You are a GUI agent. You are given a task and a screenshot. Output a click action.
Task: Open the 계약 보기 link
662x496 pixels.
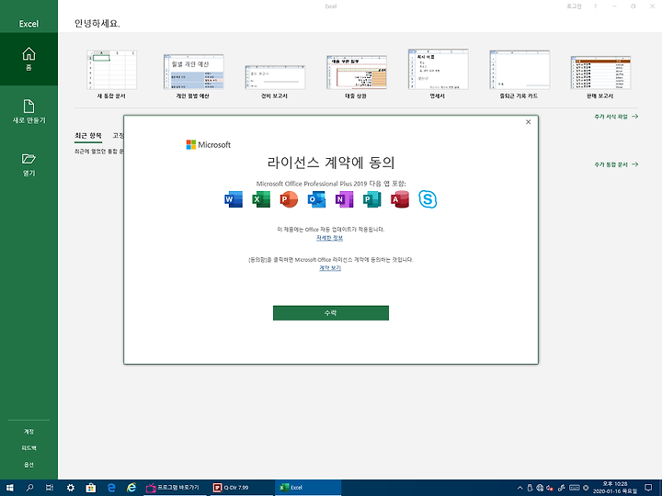coord(330,268)
